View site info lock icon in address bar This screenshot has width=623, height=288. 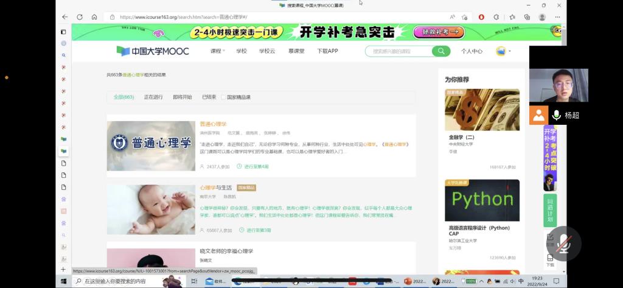112,17
